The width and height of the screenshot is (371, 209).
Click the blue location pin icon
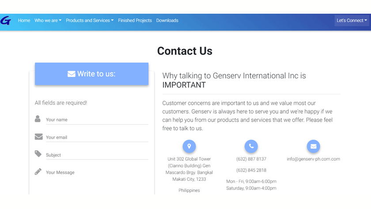189,146
